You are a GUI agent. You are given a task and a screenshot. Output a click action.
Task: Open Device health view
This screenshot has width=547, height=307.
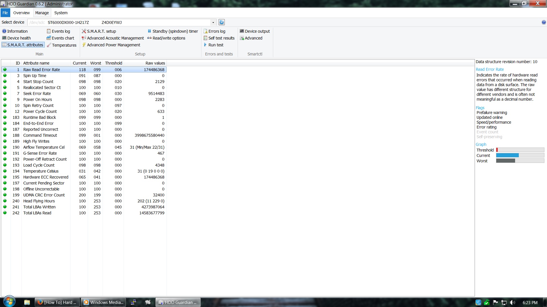tap(16, 38)
